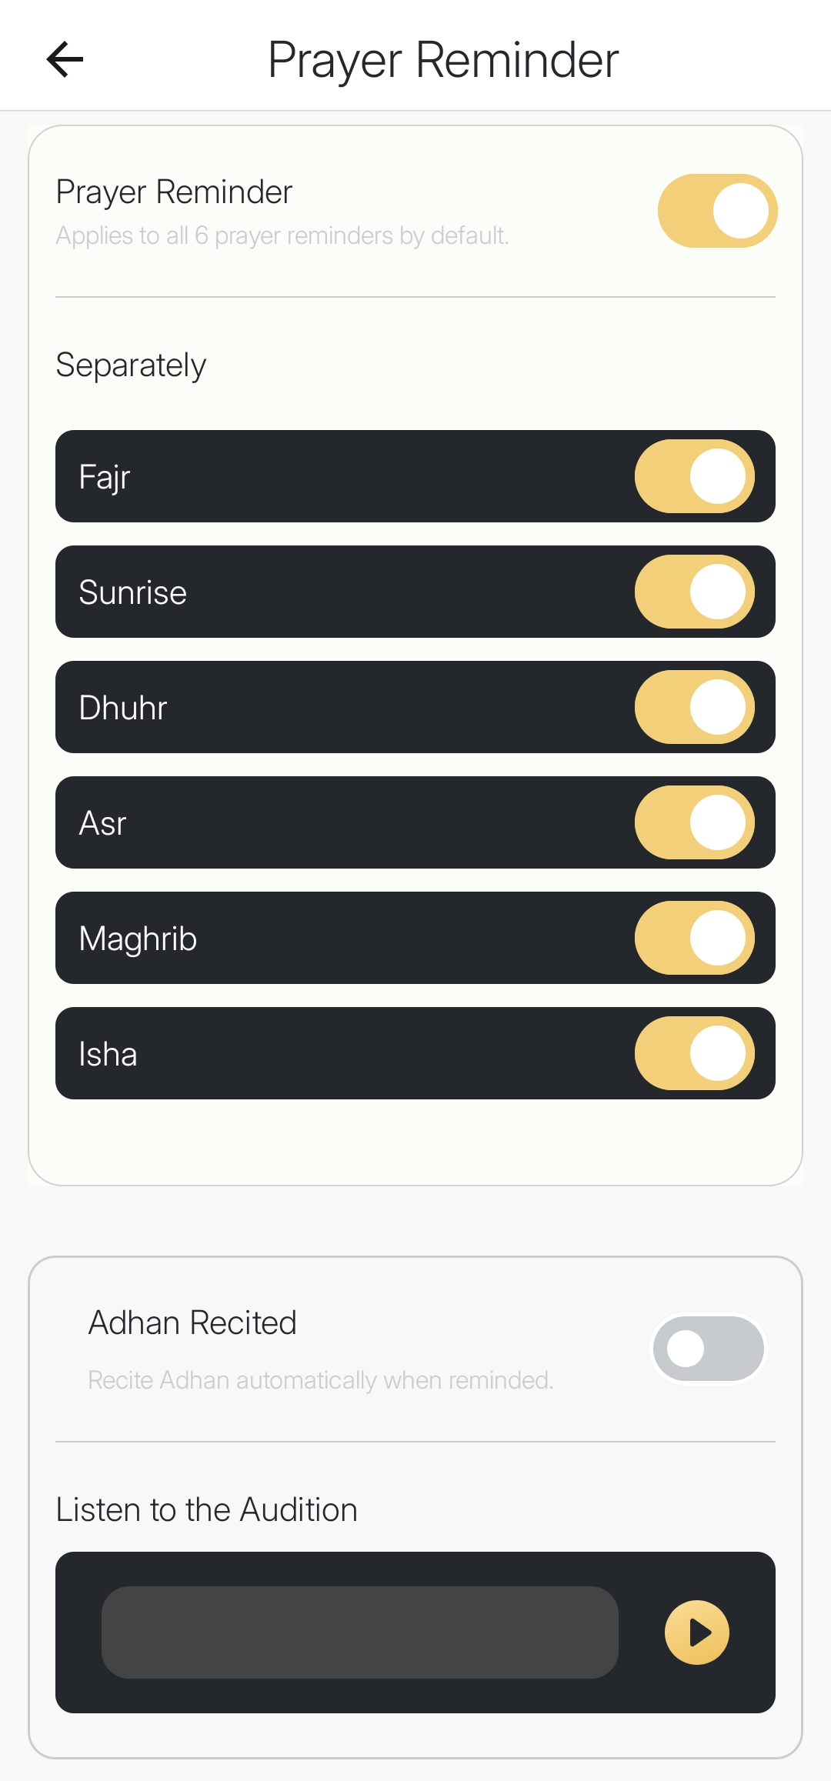
Task: Click the Isha label text
Action: coord(108,1054)
